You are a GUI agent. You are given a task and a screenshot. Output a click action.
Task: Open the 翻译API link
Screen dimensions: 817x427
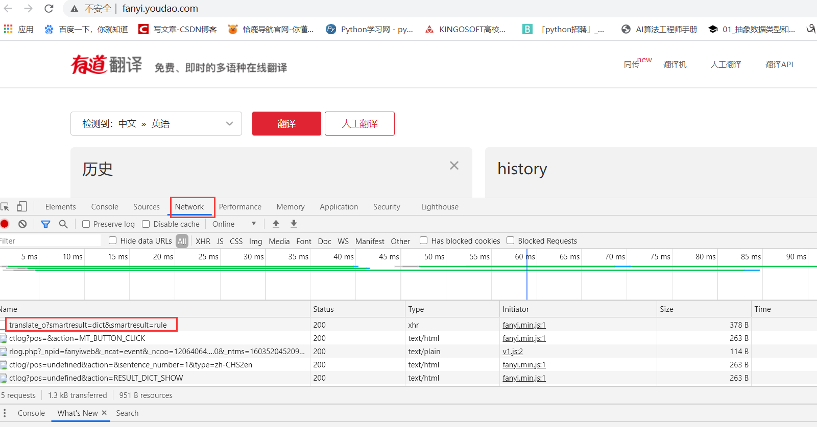pos(779,64)
